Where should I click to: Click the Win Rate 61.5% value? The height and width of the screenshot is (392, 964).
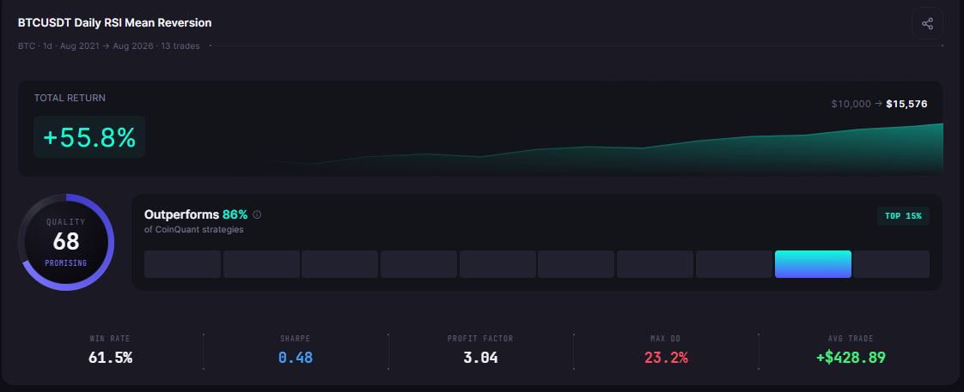tap(111, 357)
